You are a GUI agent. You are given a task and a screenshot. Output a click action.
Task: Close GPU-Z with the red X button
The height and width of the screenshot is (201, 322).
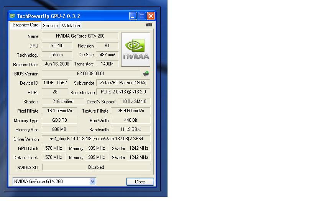(151, 16)
